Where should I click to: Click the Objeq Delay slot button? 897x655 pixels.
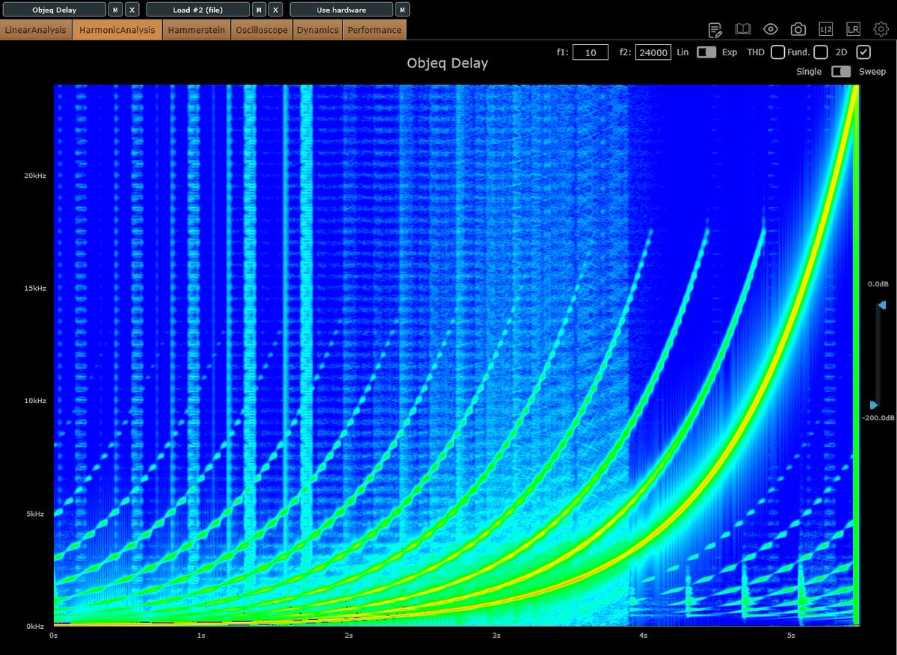(55, 10)
